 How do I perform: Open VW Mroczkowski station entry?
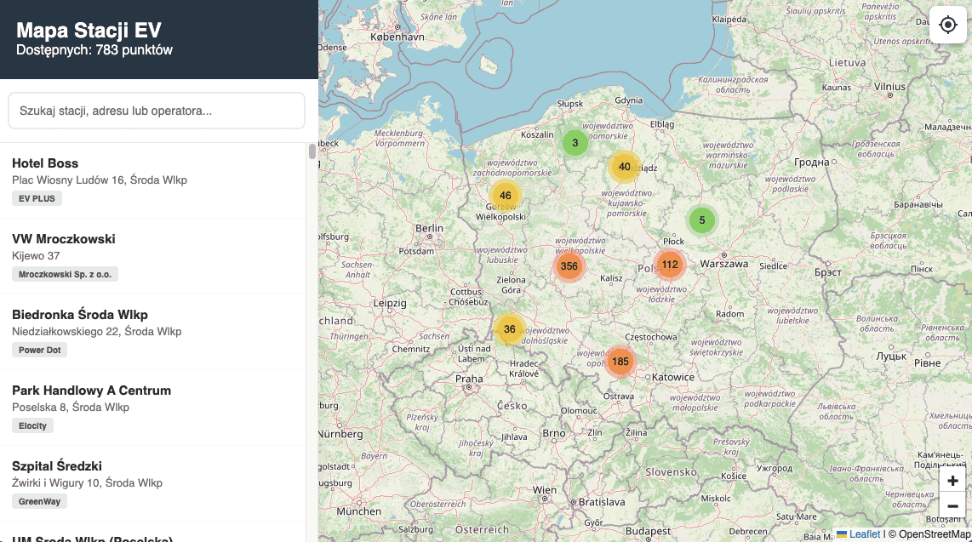point(153,255)
